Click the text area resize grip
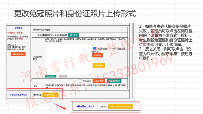The width and height of the screenshot is (203, 114). click(x=90, y=74)
